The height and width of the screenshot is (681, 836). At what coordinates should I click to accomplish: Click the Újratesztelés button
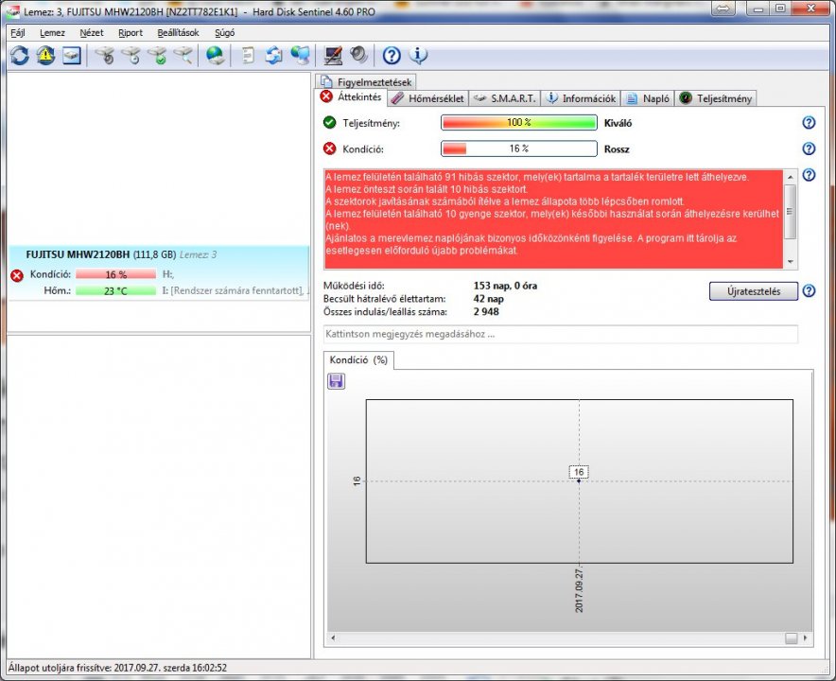pos(754,291)
